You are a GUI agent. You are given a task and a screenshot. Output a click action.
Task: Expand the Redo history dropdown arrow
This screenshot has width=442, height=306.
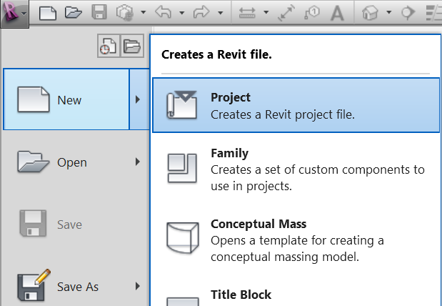click(x=220, y=13)
